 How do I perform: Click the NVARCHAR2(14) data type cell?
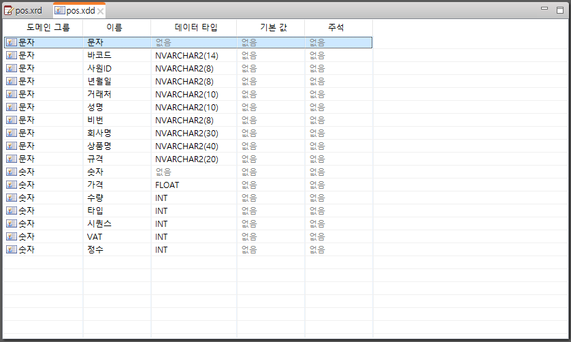coord(194,55)
